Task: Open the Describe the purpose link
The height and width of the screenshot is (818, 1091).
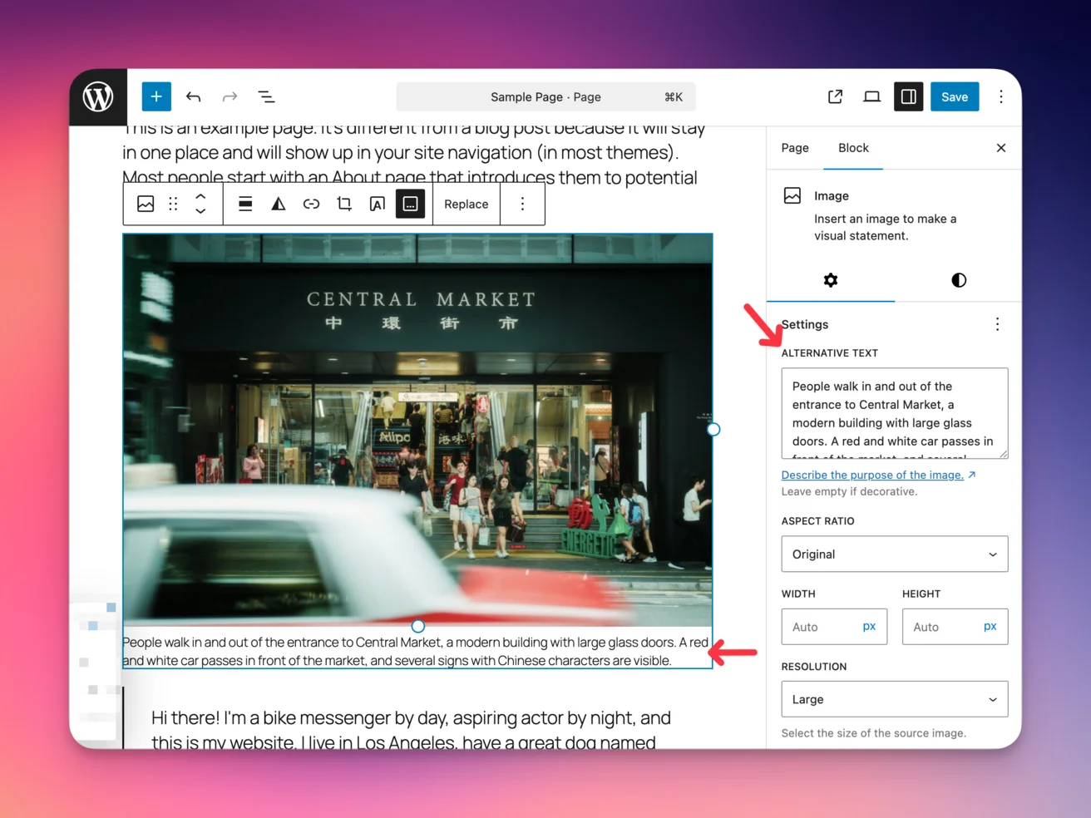Action: pos(871,475)
